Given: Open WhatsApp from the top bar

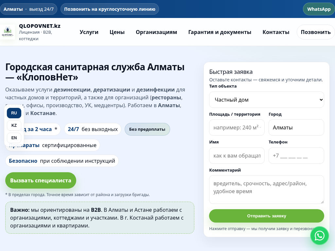Looking at the screenshot, I should (x=318, y=9).
